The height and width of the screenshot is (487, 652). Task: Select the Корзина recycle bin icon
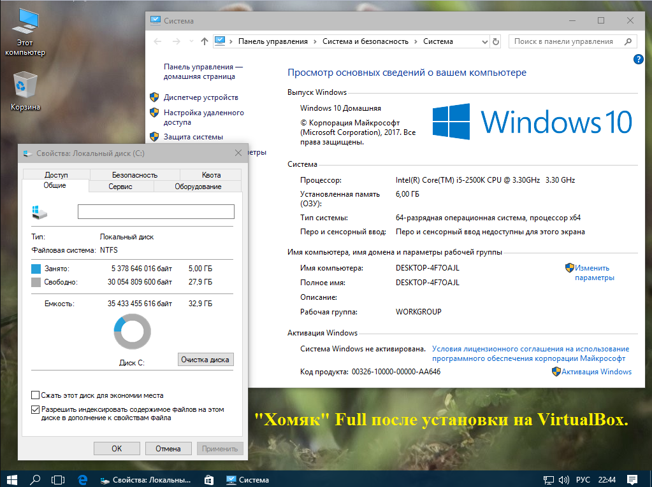pyautogui.click(x=25, y=91)
